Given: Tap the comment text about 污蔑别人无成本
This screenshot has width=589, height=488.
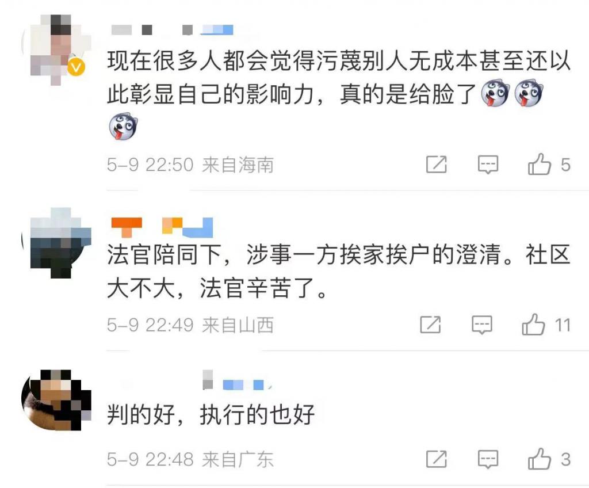Looking at the screenshot, I should 339,77.
